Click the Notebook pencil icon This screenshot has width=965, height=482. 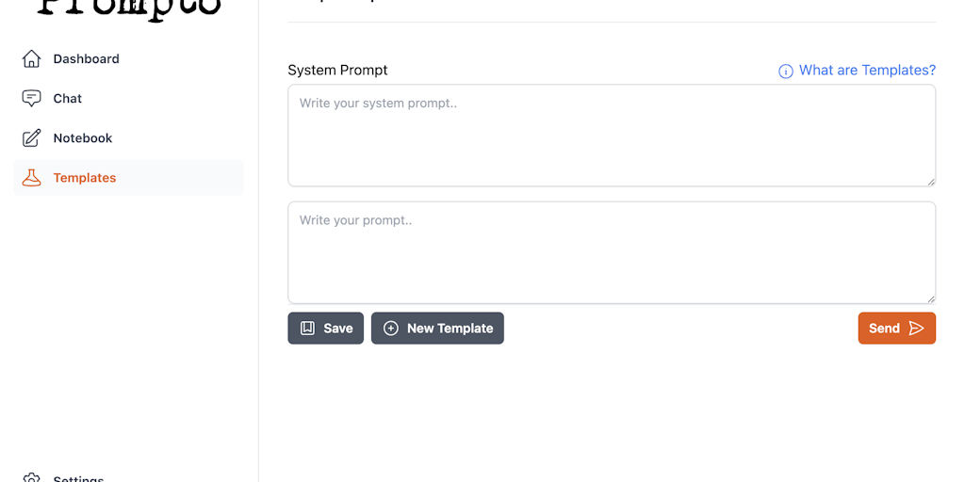pos(31,138)
